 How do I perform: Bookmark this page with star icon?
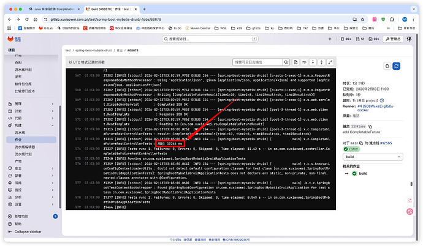pyautogui.click(x=362, y=20)
